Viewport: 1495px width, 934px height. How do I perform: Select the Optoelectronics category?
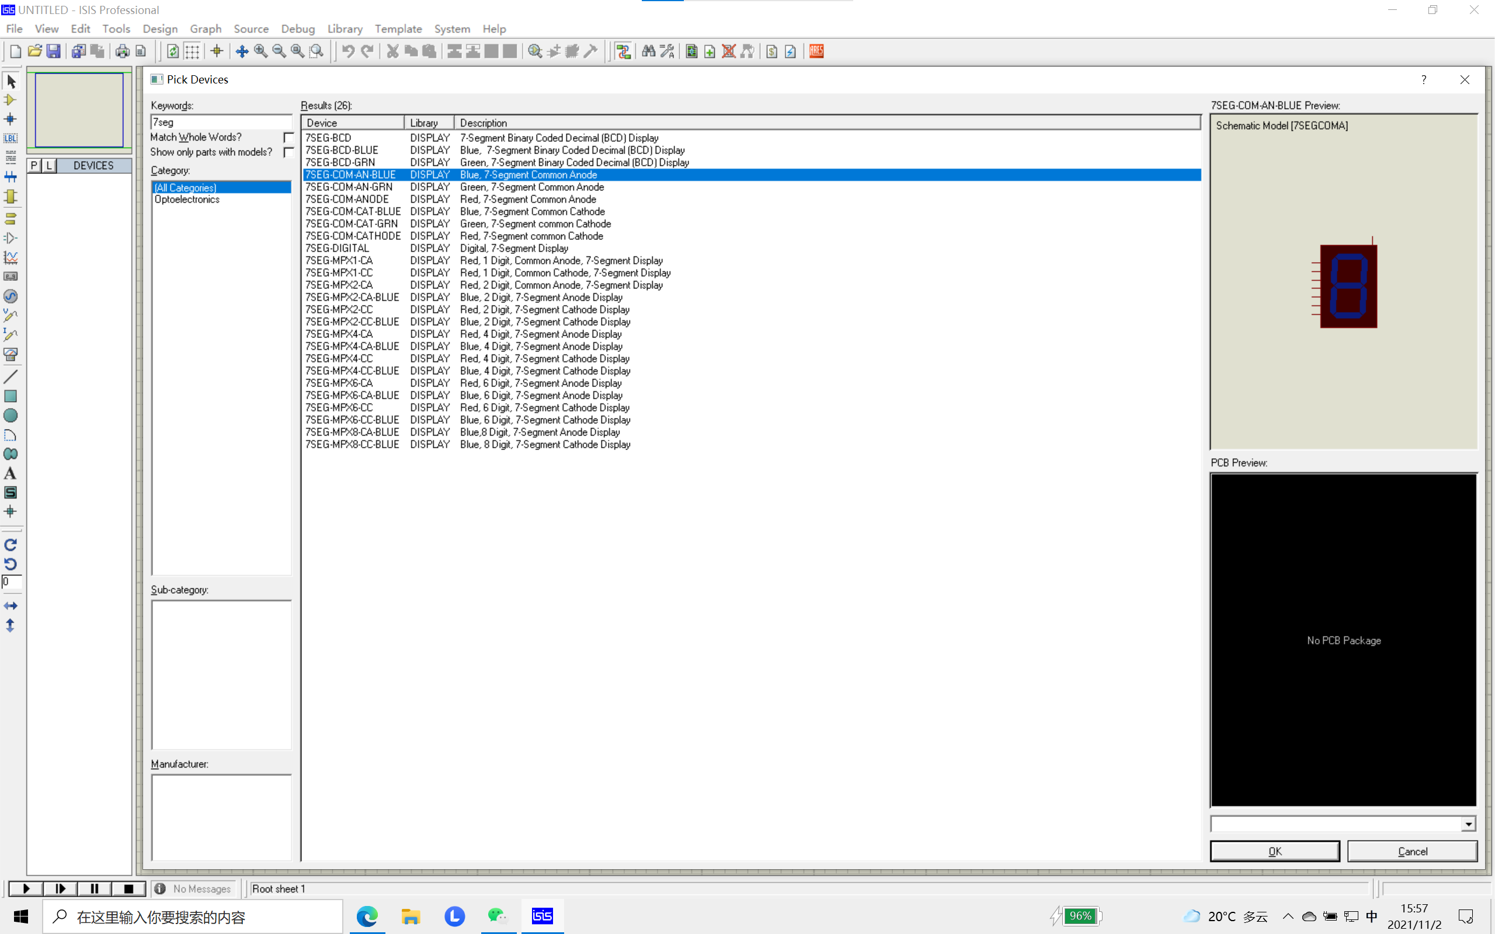point(186,200)
